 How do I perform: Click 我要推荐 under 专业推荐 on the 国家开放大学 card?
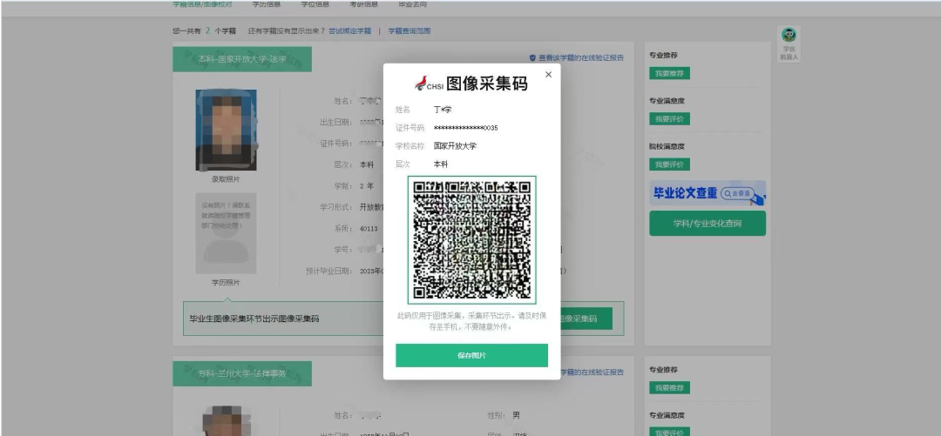tap(669, 73)
